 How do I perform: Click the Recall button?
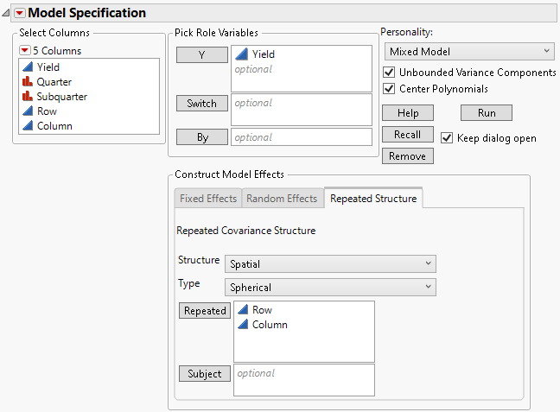coord(407,135)
